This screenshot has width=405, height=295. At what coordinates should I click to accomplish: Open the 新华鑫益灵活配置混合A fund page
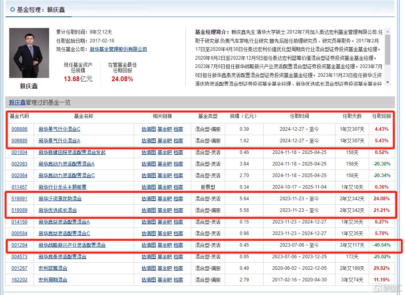pos(64,222)
